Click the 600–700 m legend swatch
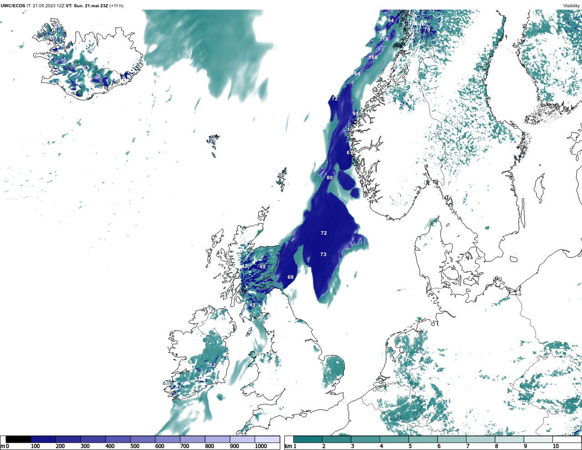Screen dimensions: 582x450 [167, 440]
